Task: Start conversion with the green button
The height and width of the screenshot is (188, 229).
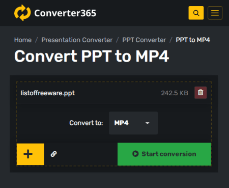Action: pyautogui.click(x=164, y=154)
